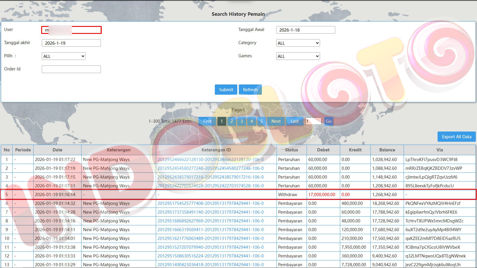This screenshot has height=268, width=477.
Task: Open Keterangan ID link in row 6
Action: point(210,203)
